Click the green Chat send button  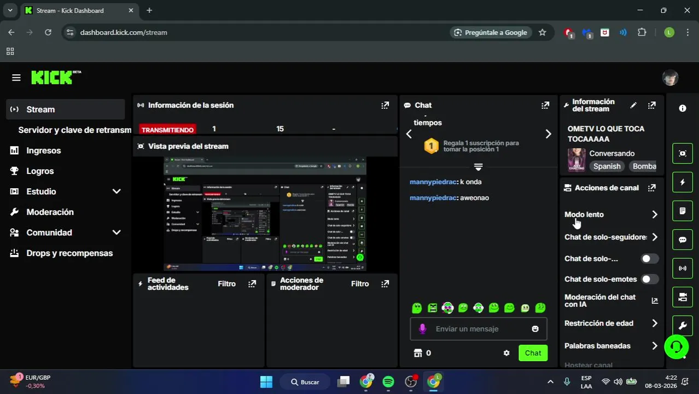[533, 353]
